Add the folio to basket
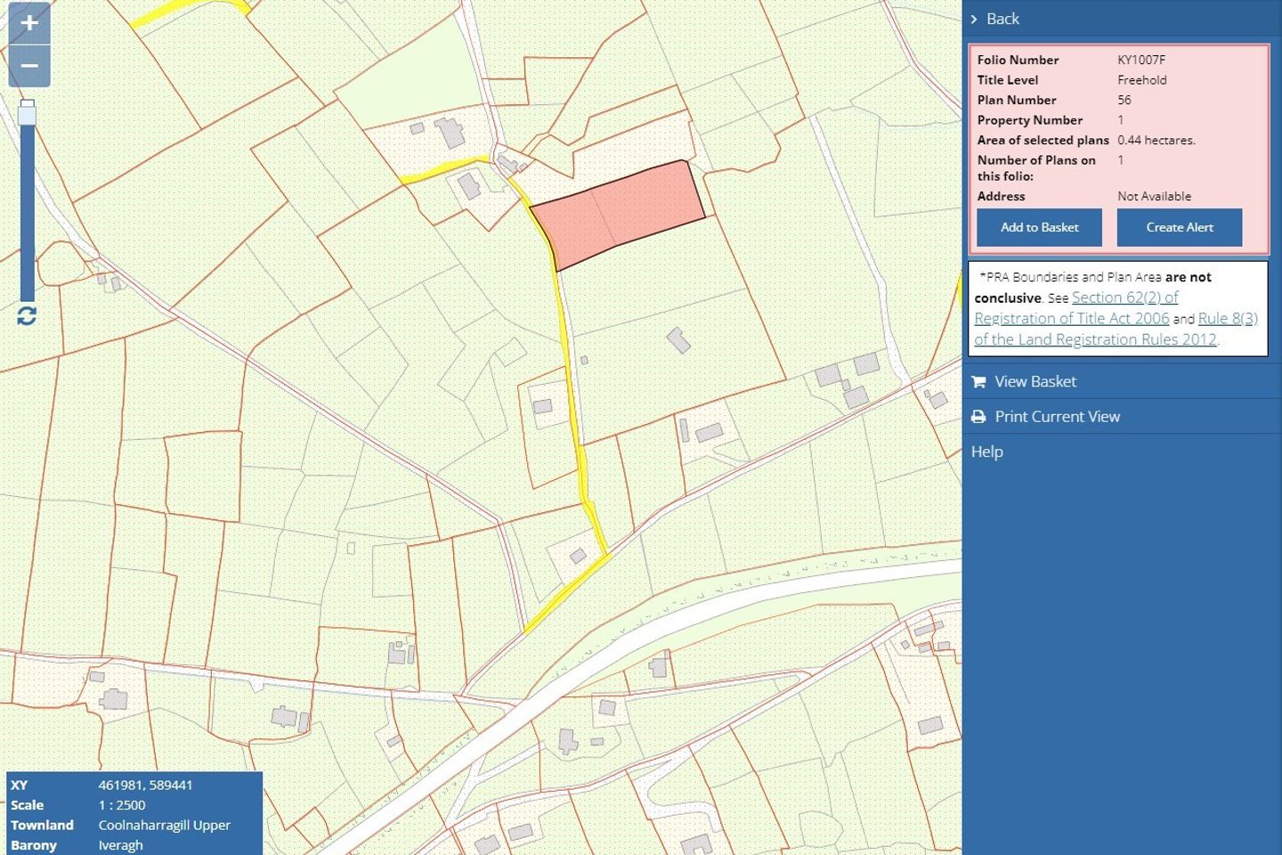 pyautogui.click(x=1039, y=227)
